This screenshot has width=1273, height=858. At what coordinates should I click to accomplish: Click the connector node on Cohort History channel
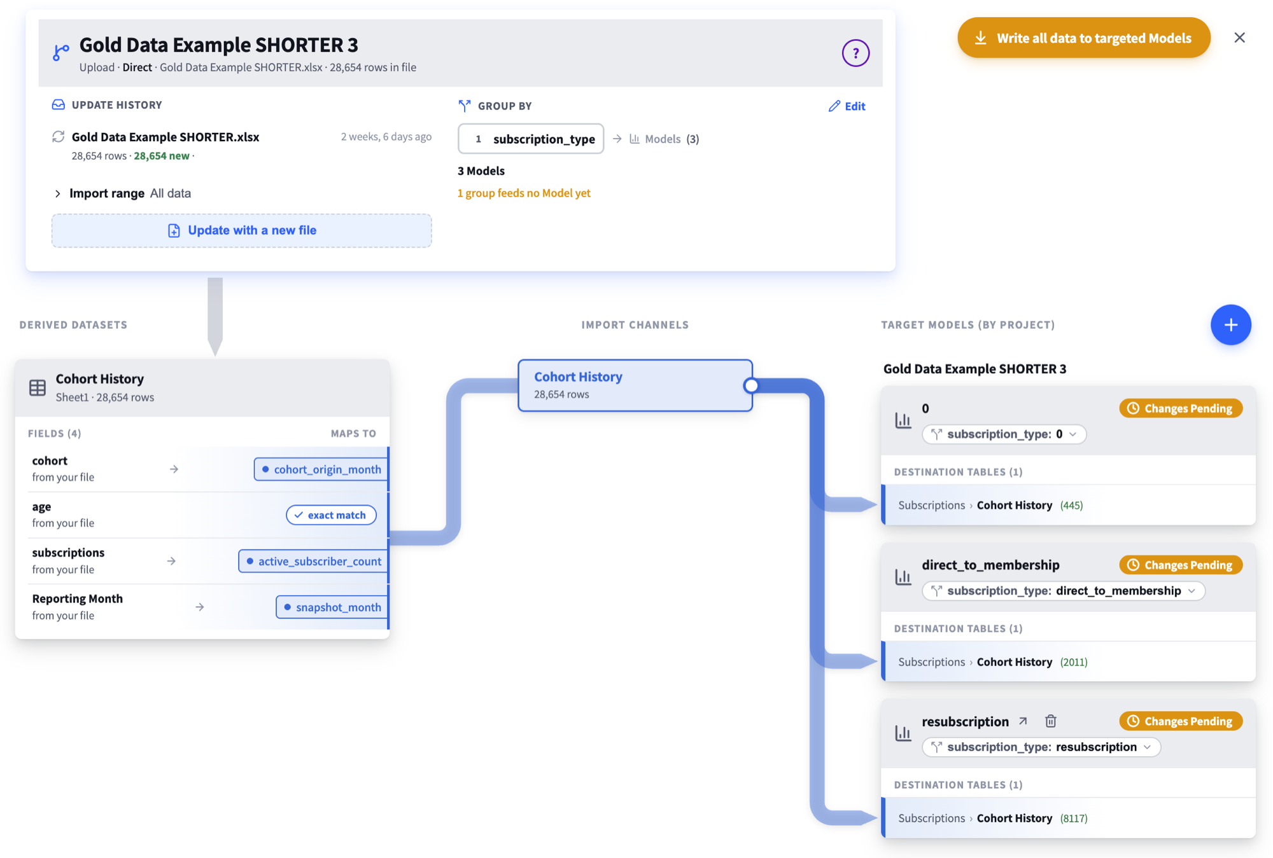(751, 385)
